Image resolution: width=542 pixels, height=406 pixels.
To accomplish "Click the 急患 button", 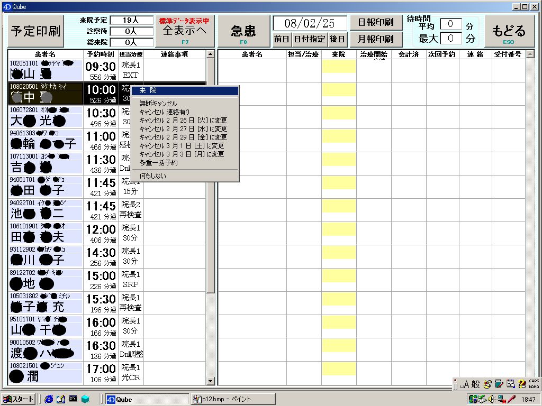I will coord(243,31).
